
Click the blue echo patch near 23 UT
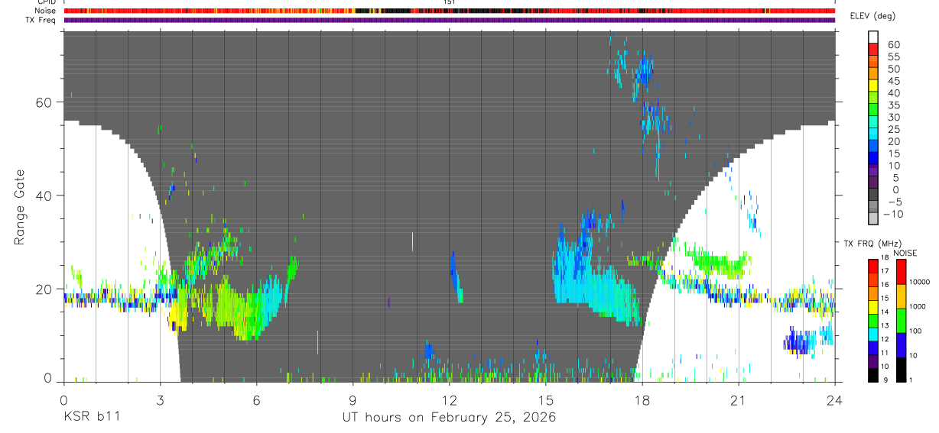pyautogui.click(x=800, y=341)
